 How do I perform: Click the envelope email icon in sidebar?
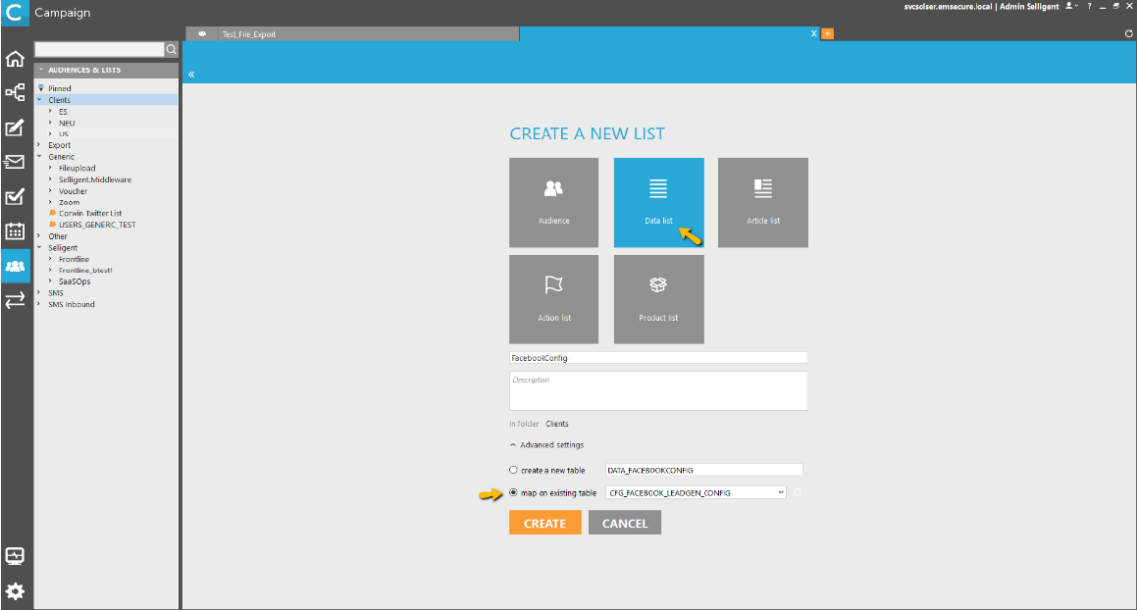(15, 162)
